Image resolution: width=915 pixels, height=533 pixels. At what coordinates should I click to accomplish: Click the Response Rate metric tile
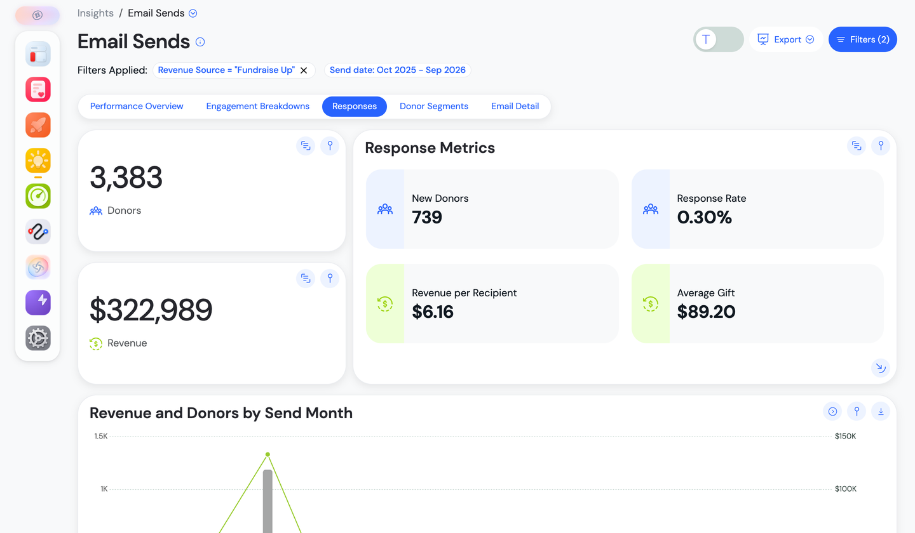click(757, 209)
